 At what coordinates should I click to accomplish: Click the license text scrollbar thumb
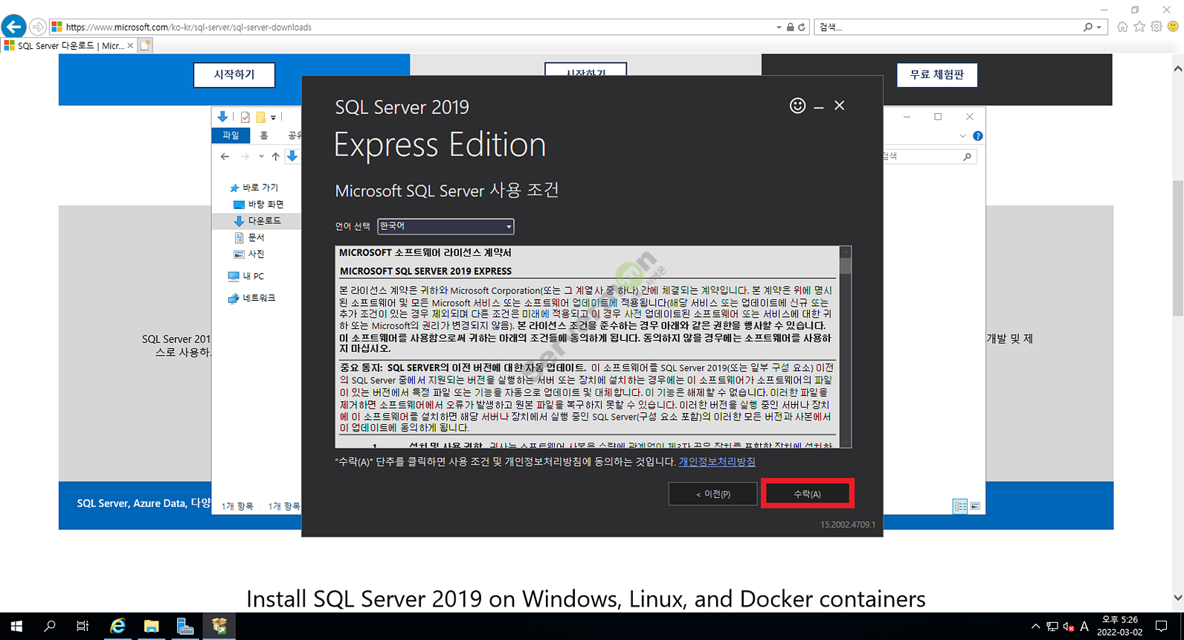coord(845,266)
